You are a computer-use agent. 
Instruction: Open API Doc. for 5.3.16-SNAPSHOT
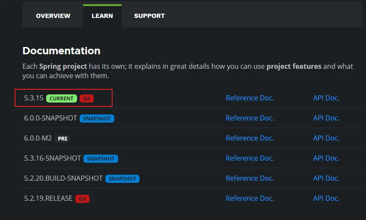point(326,158)
